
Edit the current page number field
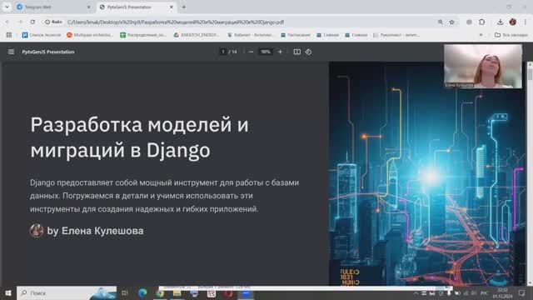click(x=223, y=52)
